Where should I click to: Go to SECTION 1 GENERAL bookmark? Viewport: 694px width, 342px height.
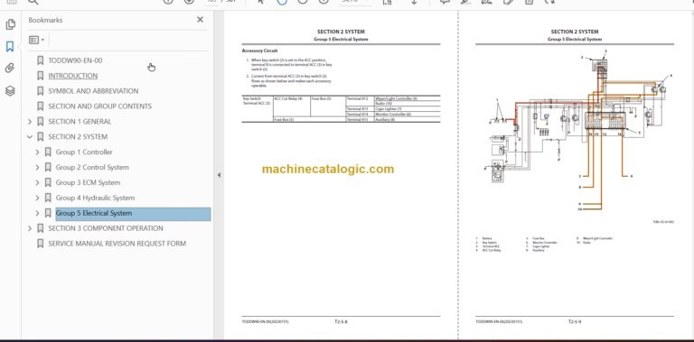80,122
